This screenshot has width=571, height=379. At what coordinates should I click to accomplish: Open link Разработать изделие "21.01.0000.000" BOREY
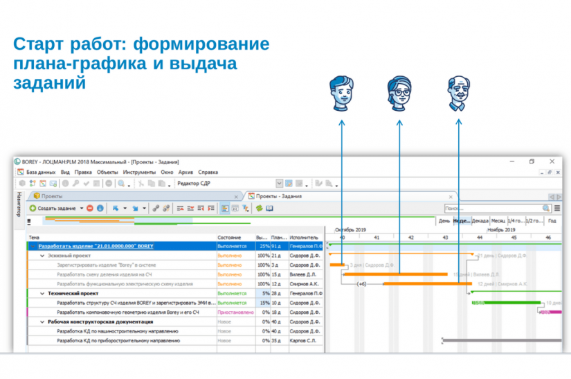point(96,246)
